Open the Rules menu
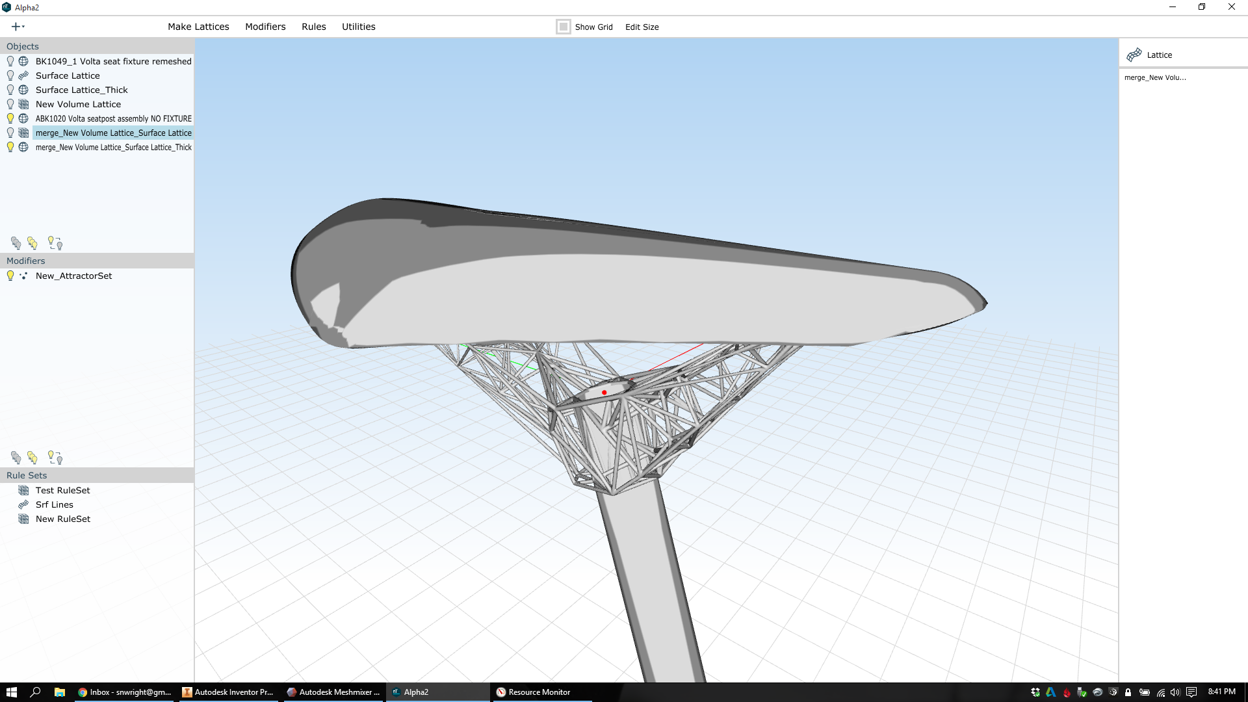The image size is (1248, 702). point(314,27)
